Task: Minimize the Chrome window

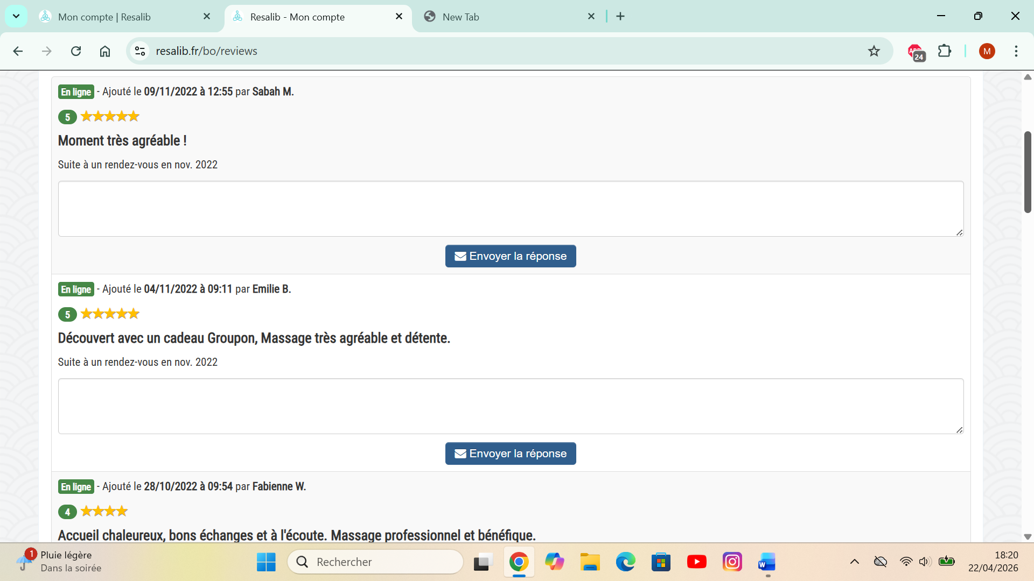Action: point(941,16)
